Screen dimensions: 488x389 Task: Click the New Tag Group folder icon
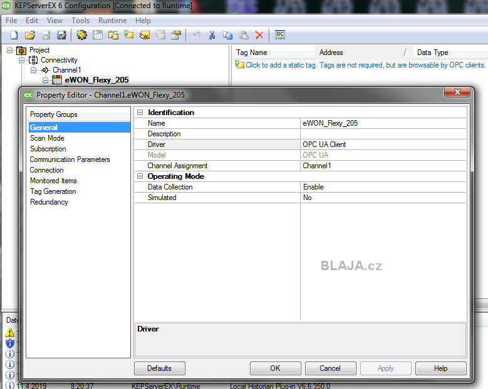coord(113,35)
